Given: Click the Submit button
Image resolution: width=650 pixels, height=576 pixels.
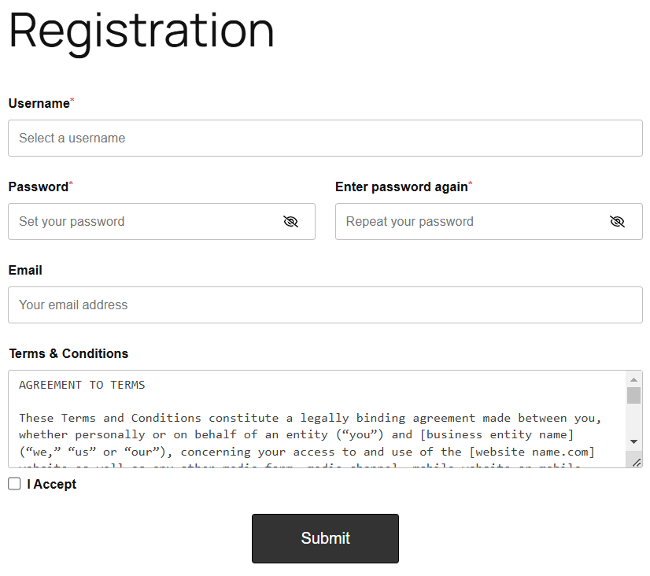Looking at the screenshot, I should pyautogui.click(x=325, y=538).
